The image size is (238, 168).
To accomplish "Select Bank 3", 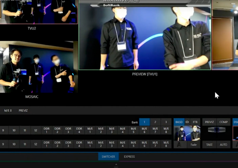I will [x=166, y=122].
